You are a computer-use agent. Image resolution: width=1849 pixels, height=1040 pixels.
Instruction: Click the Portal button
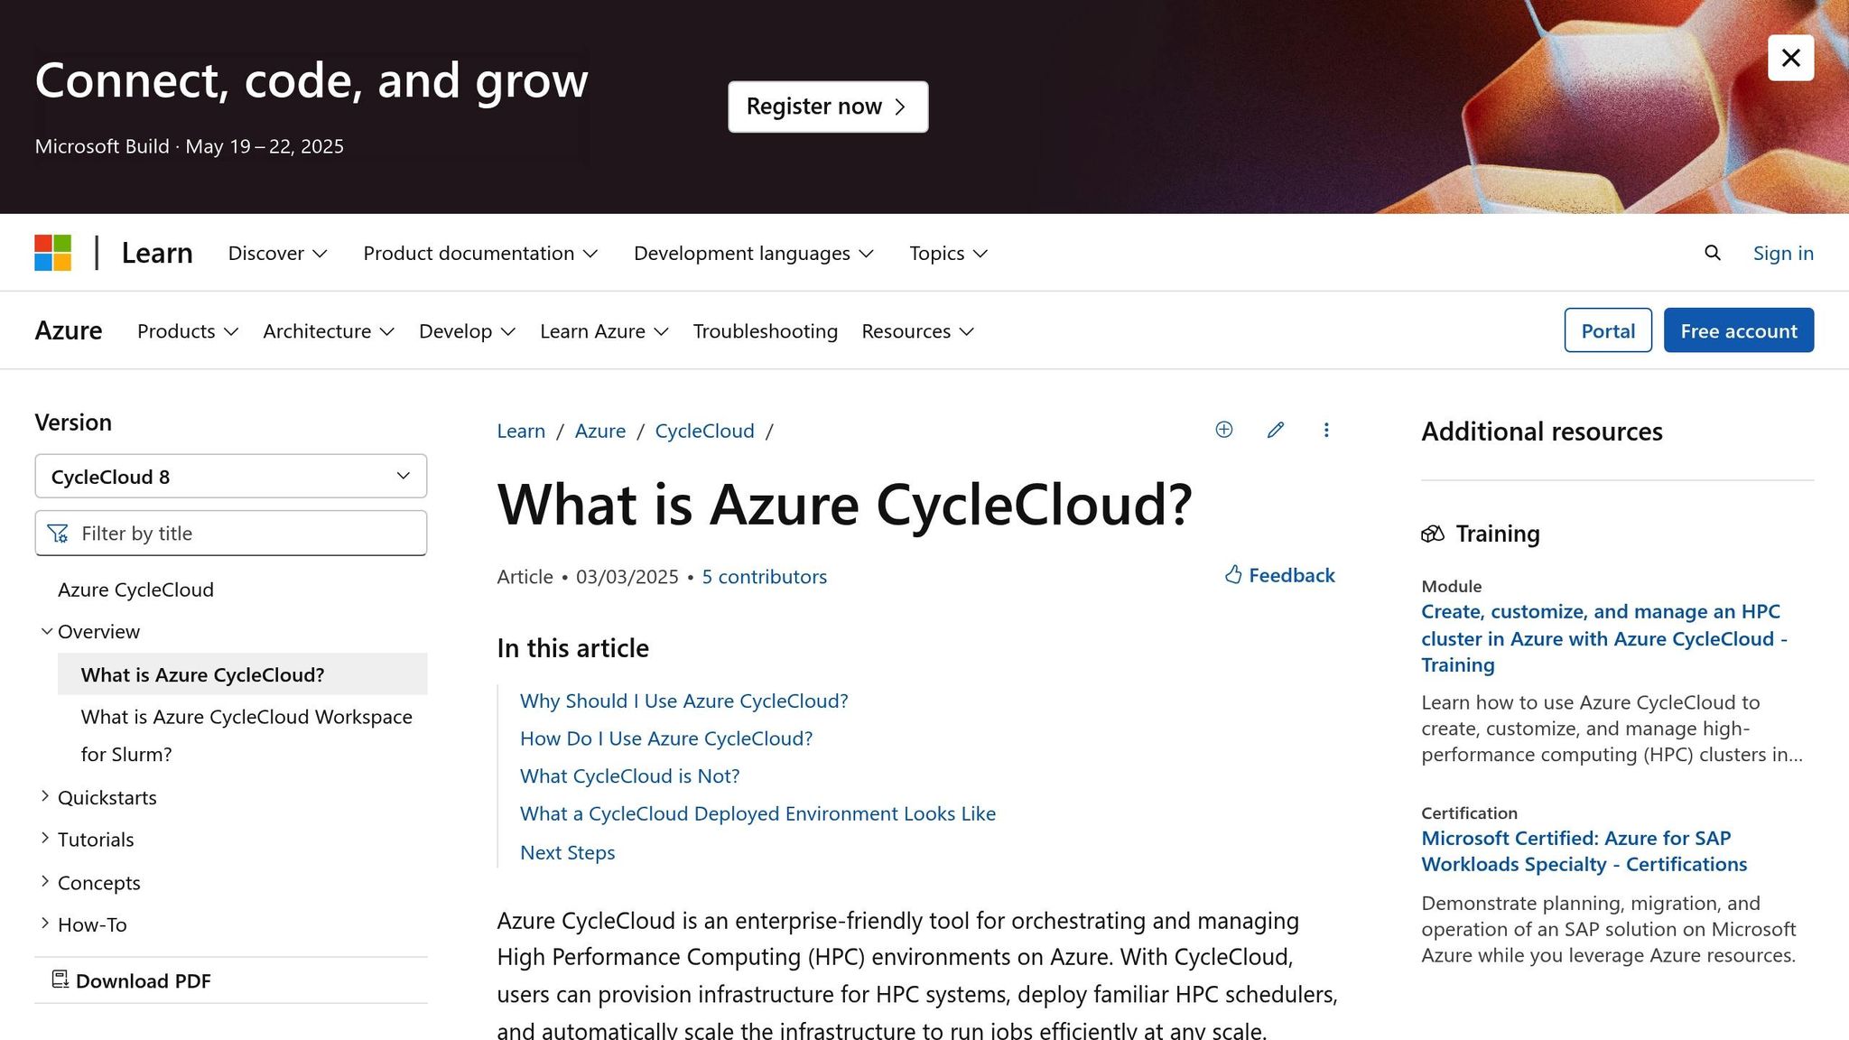1607,330
